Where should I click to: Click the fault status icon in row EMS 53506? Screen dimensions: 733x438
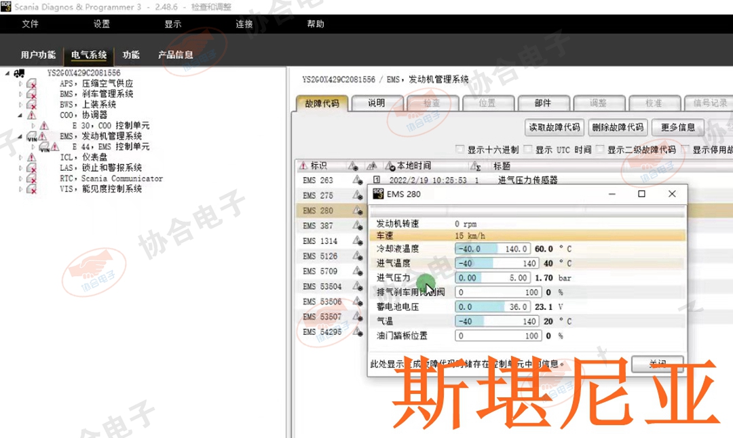point(358,302)
